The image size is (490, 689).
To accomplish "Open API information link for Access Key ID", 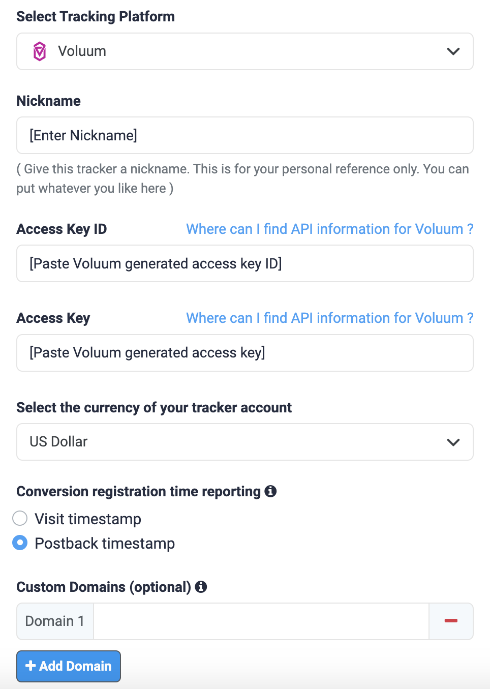I will [329, 229].
